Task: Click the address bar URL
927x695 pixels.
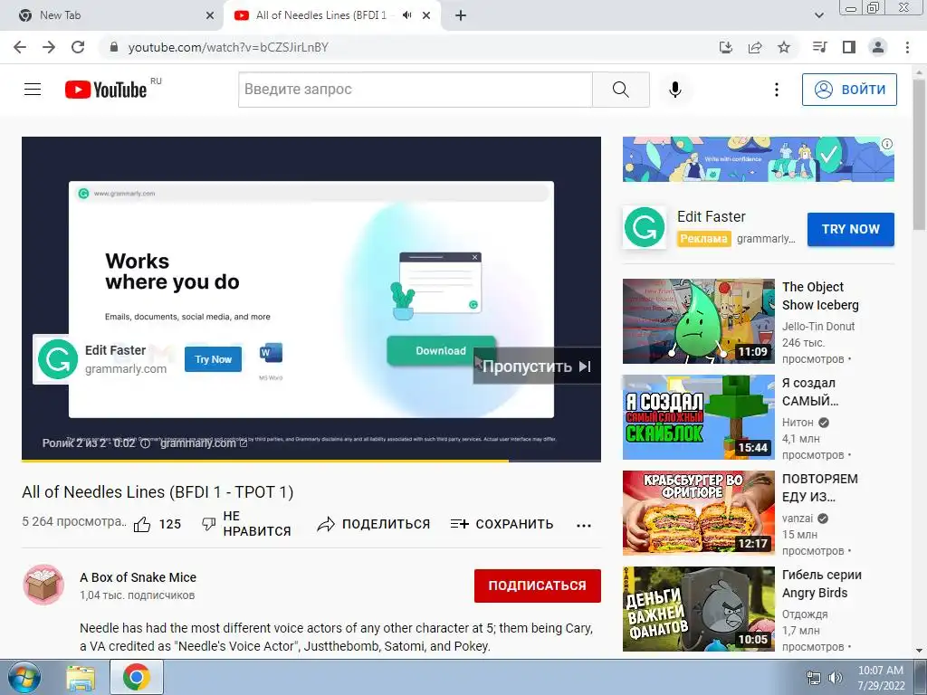Action: (x=228, y=47)
